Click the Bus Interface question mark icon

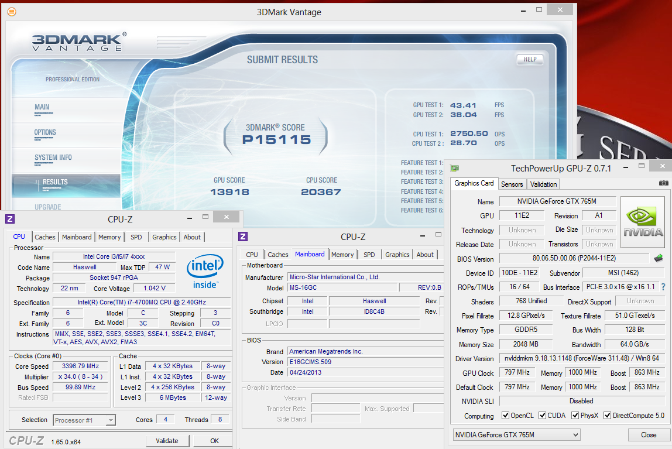point(663,287)
